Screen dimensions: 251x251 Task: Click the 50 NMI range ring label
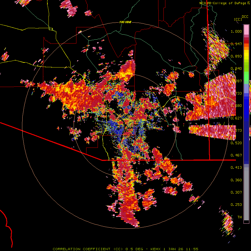126,74
